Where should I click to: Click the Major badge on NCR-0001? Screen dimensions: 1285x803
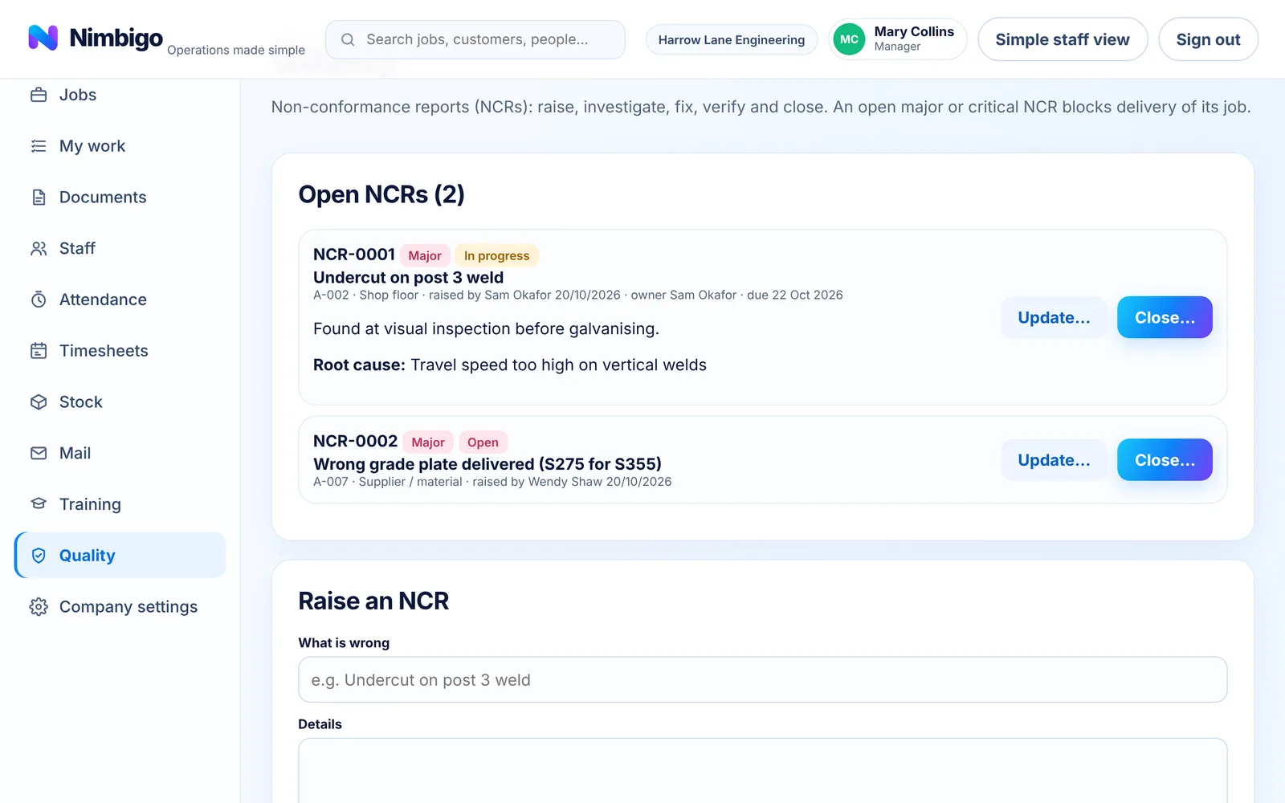point(425,255)
